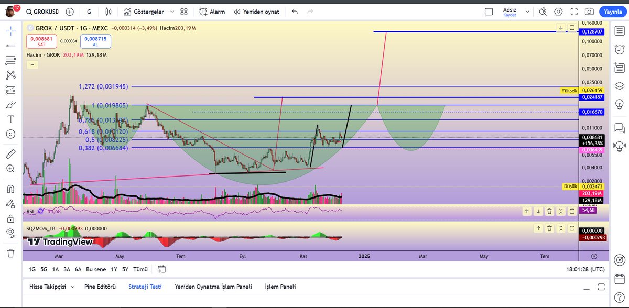Switch to the Pine Editörü tab
629x308 pixels.
(x=101, y=287)
